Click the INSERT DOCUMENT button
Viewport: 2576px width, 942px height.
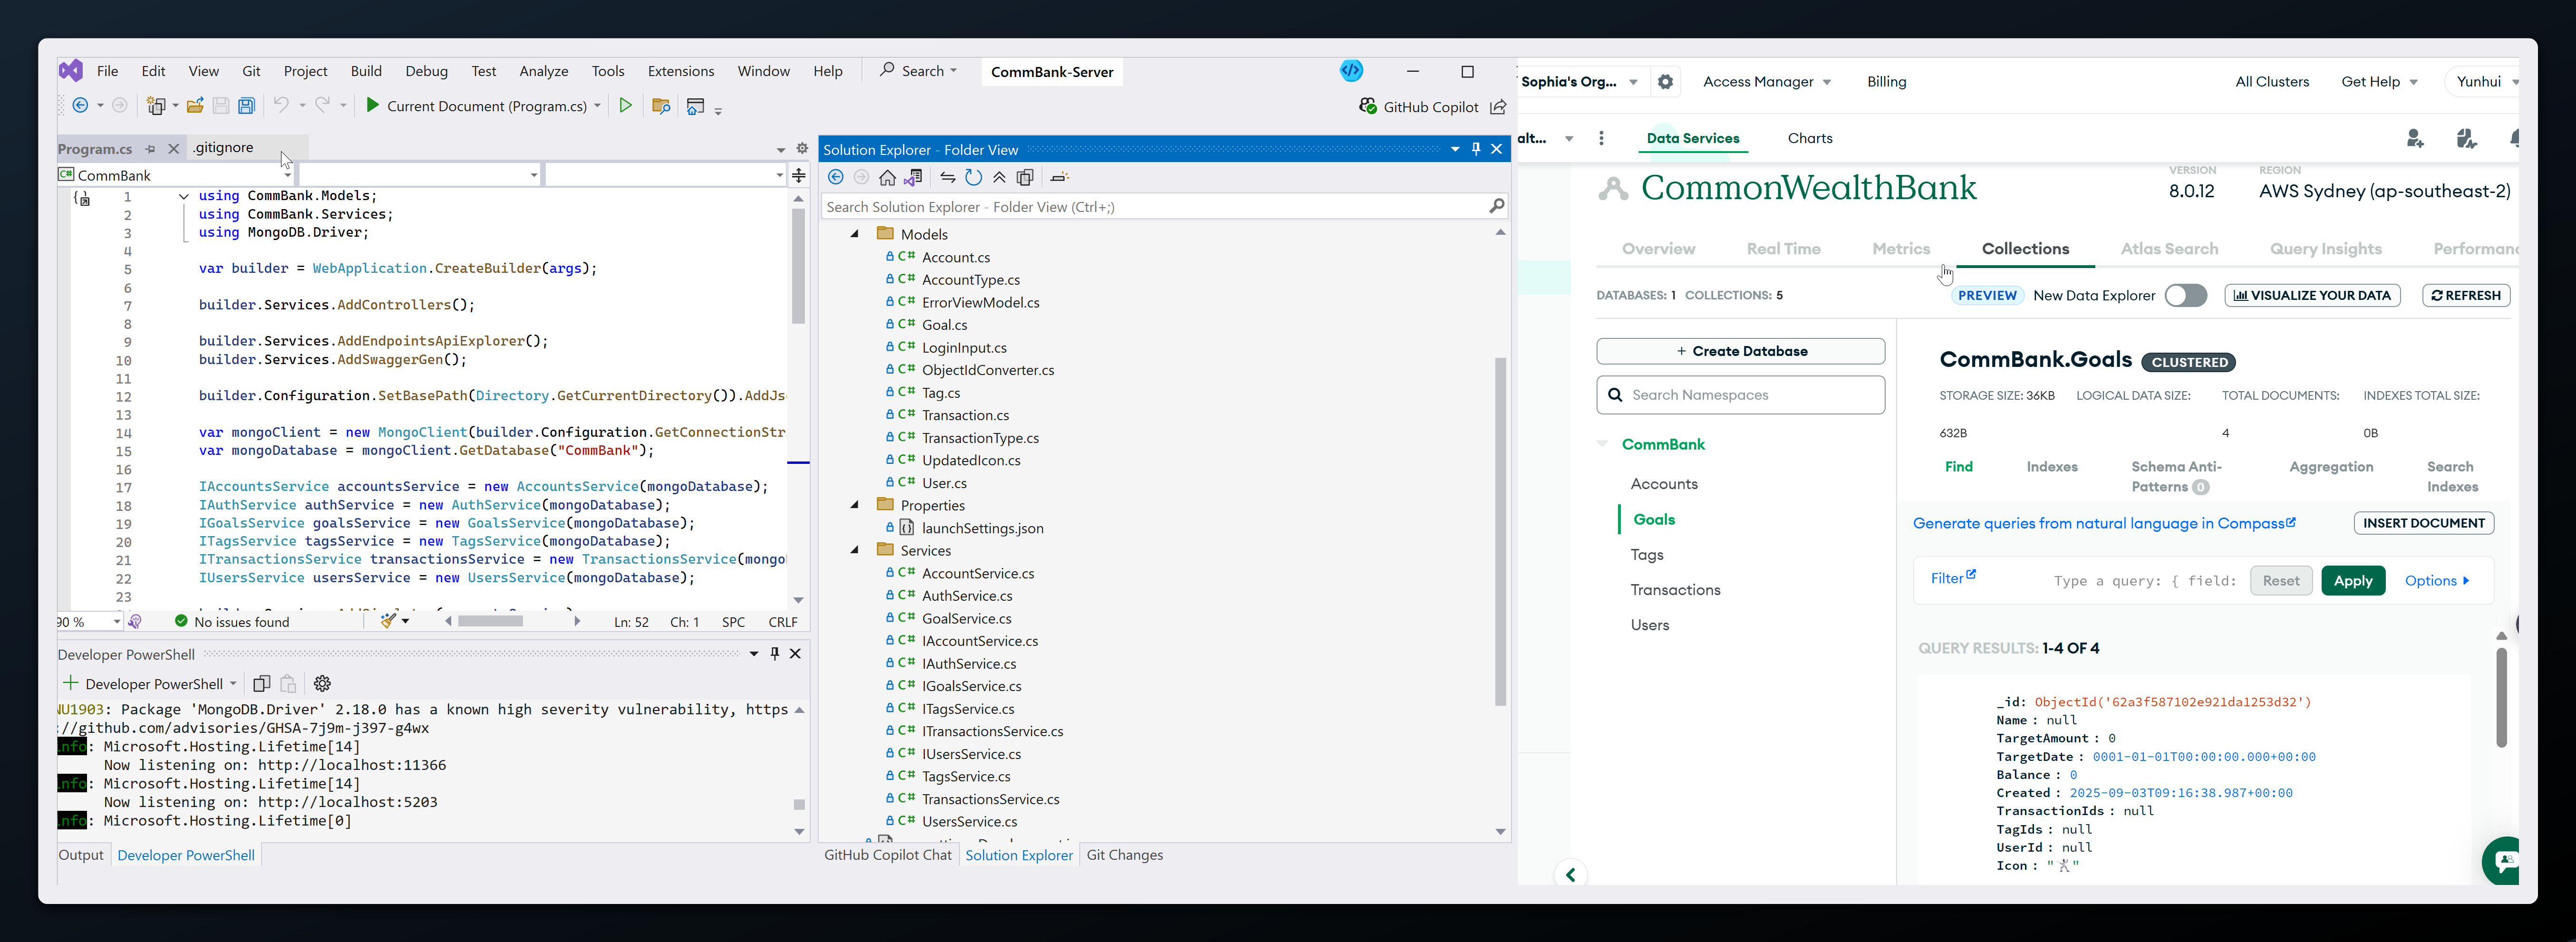pos(2423,523)
